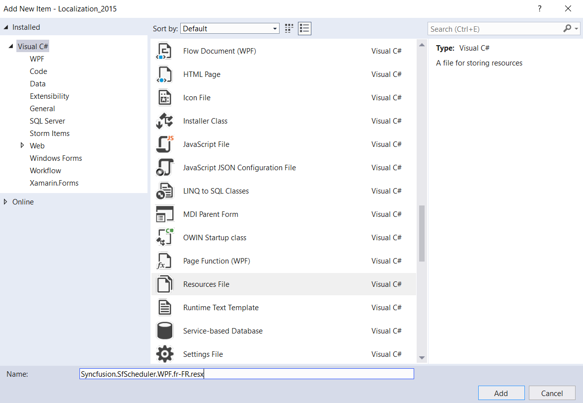Switch to the list details view

pyautogui.click(x=304, y=29)
